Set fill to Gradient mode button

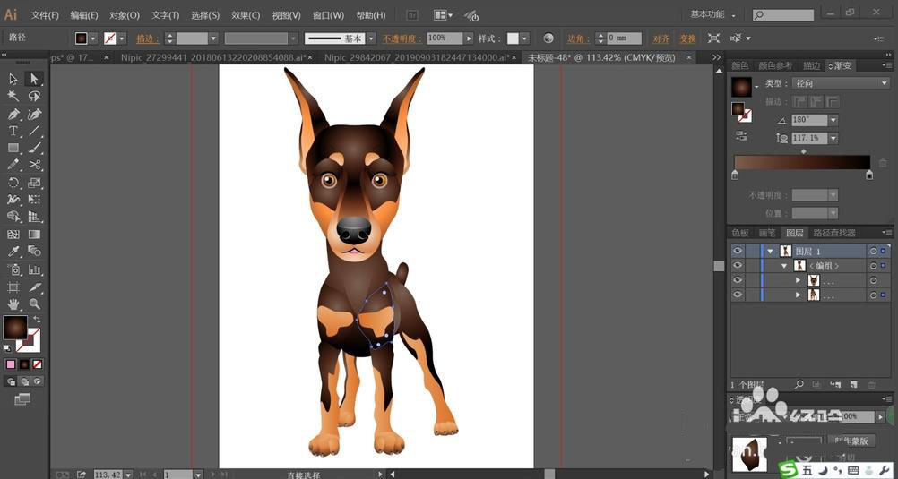tap(24, 364)
